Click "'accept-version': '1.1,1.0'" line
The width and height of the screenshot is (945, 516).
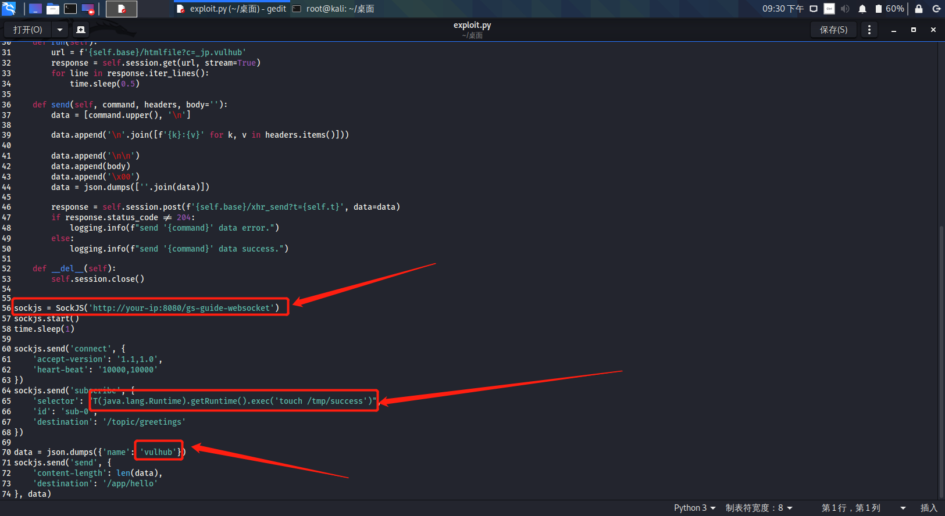pos(98,359)
